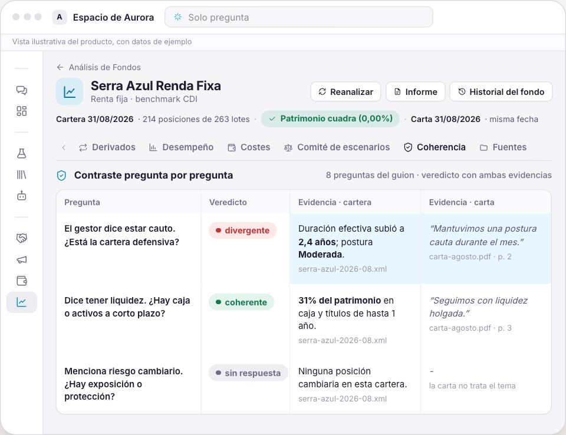Click 214 posiciones de 263 lotes
This screenshot has width=566, height=435.
[196, 119]
